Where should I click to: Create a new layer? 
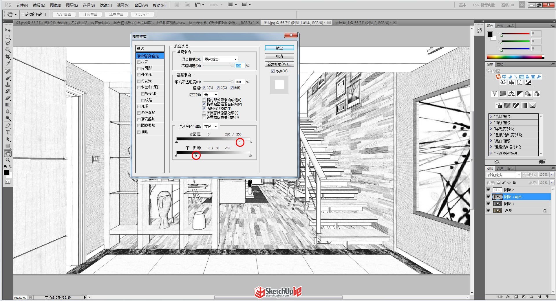tap(539, 297)
